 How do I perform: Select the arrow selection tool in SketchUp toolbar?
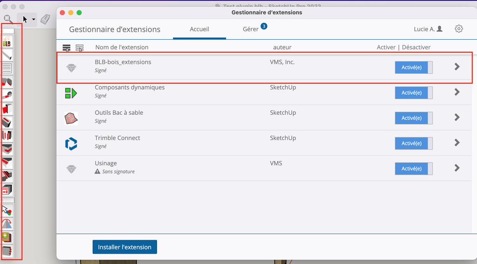click(25, 20)
